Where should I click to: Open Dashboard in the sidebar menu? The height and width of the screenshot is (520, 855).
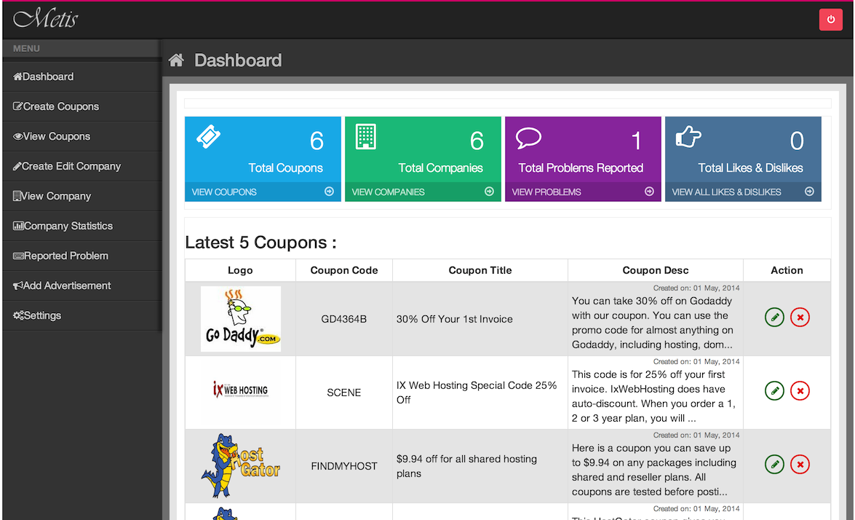(81, 76)
